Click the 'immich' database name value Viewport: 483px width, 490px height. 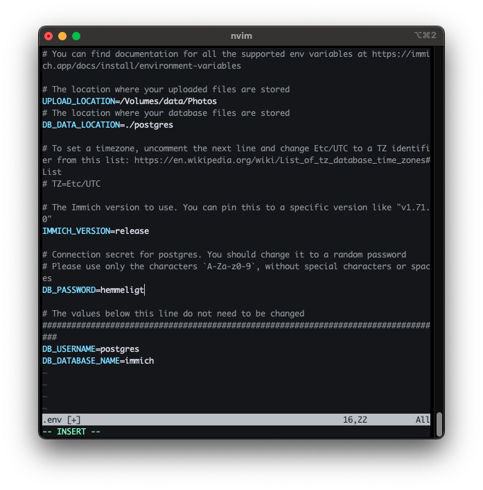click(139, 361)
